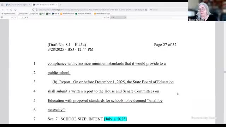This screenshot has height=127, width=226.
Task: Go to previous PDF page arrow
Action: coord(12,17)
